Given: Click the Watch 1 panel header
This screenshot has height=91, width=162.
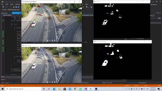Looking at the screenshot, I should (3, 80).
